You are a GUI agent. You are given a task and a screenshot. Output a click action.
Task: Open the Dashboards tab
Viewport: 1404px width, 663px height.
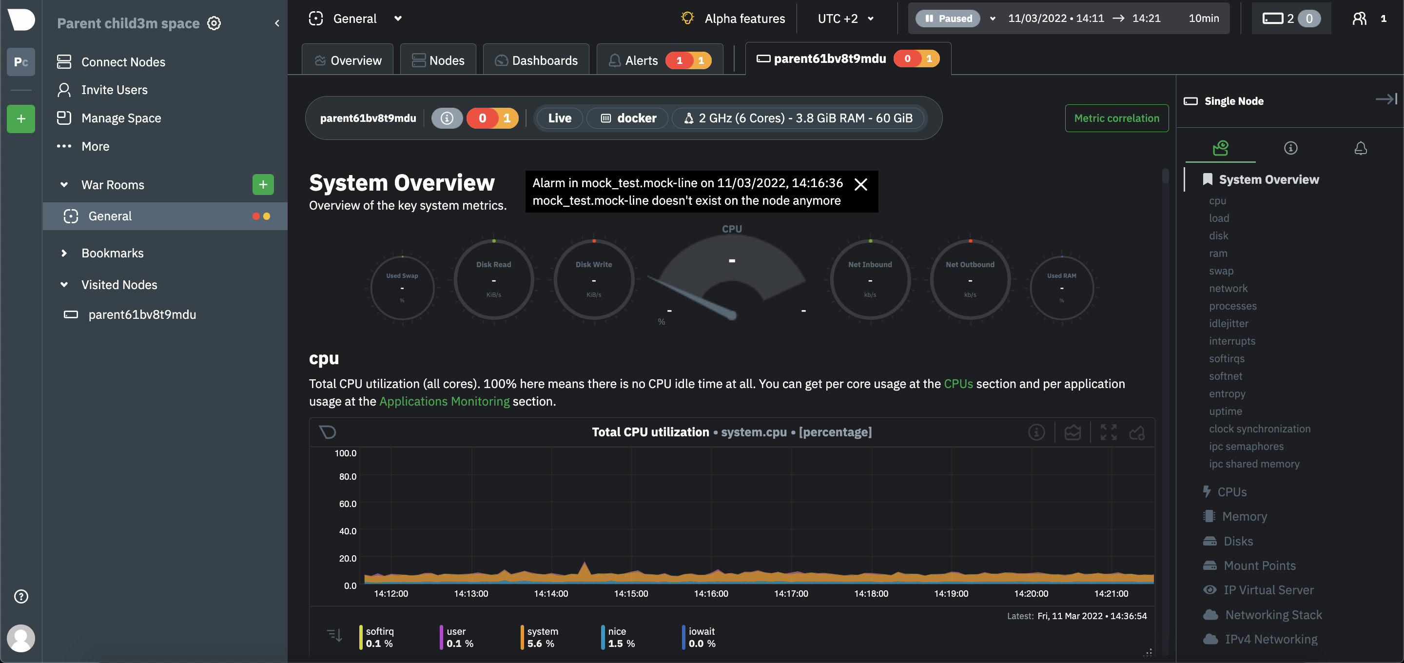536,60
